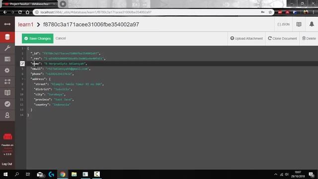
Task: Click the taskbar clock
Action: tap(298, 175)
